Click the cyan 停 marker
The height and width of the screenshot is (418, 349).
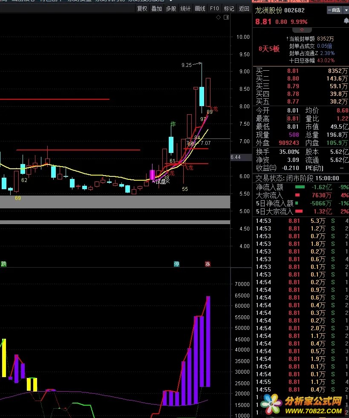coord(176,264)
